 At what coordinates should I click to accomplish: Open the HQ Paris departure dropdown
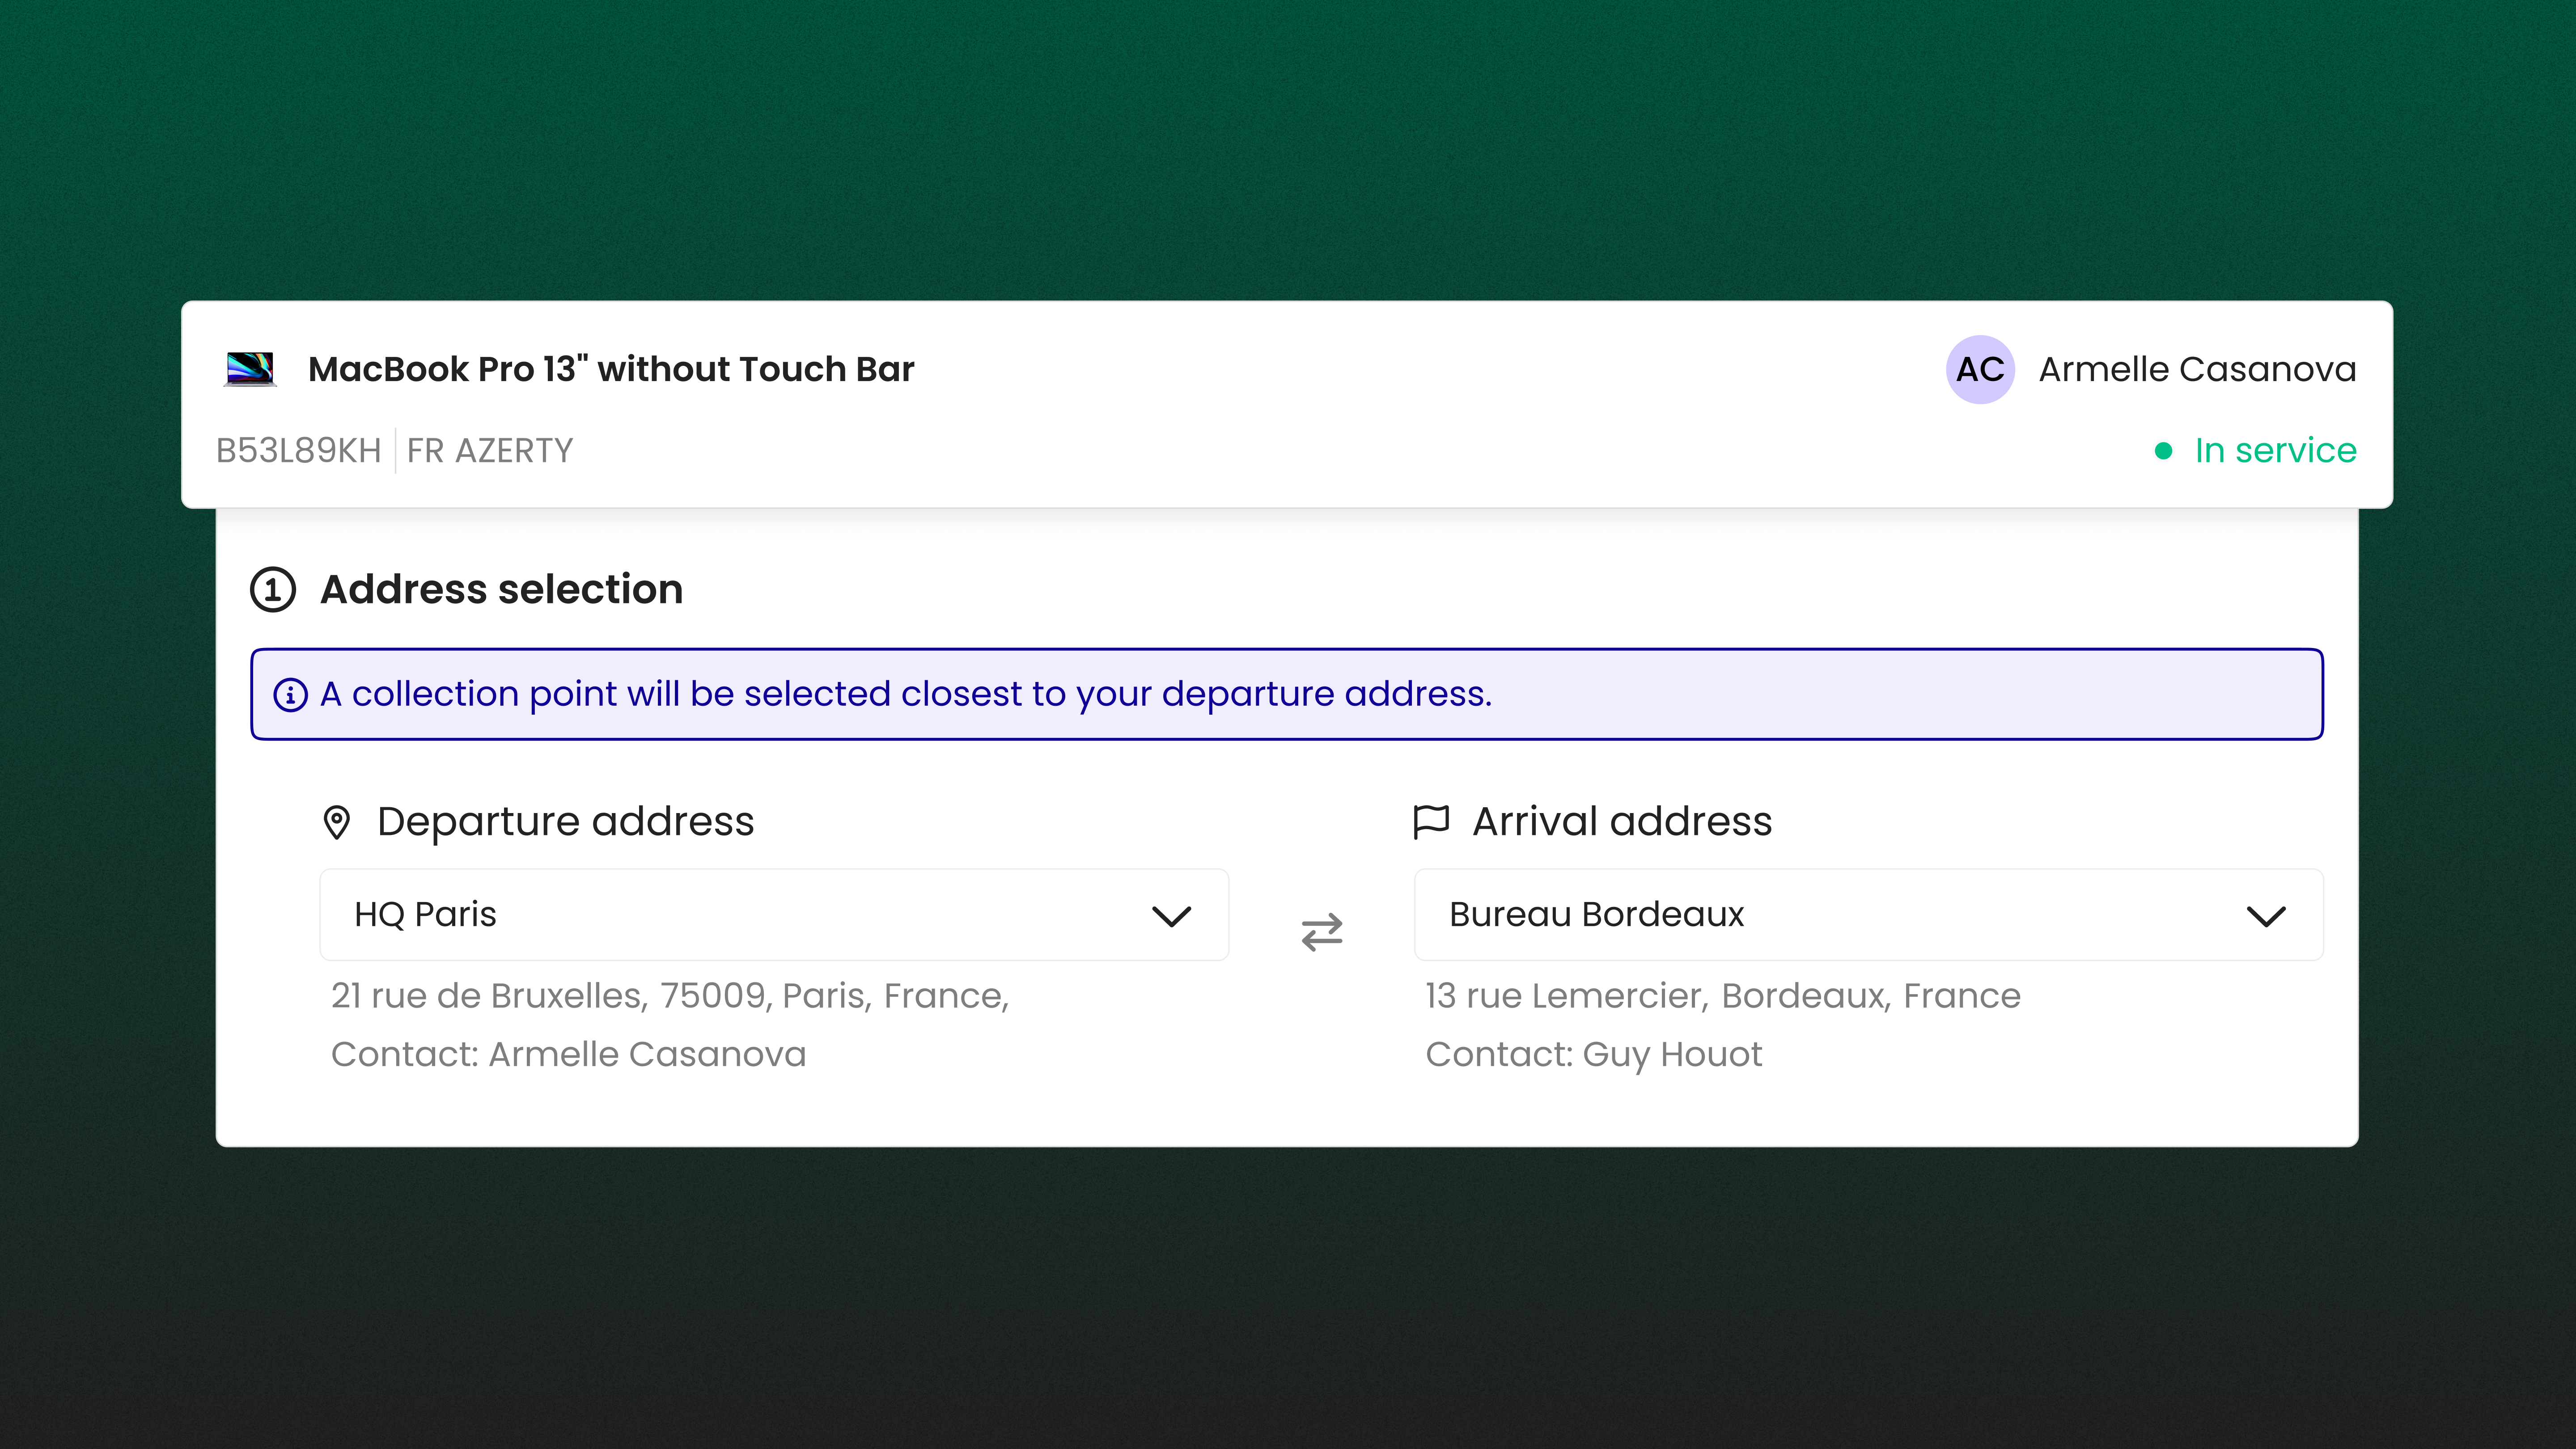(740, 915)
